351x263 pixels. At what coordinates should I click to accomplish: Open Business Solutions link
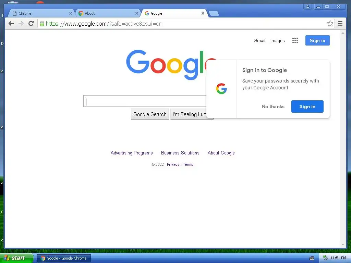[180, 153]
